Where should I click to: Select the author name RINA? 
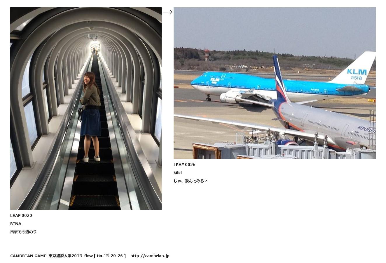click(x=16, y=224)
